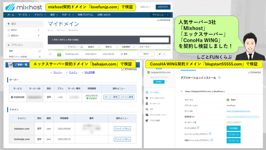Collapse the blogstart55555.com WordPress entry chevron

click(182, 91)
